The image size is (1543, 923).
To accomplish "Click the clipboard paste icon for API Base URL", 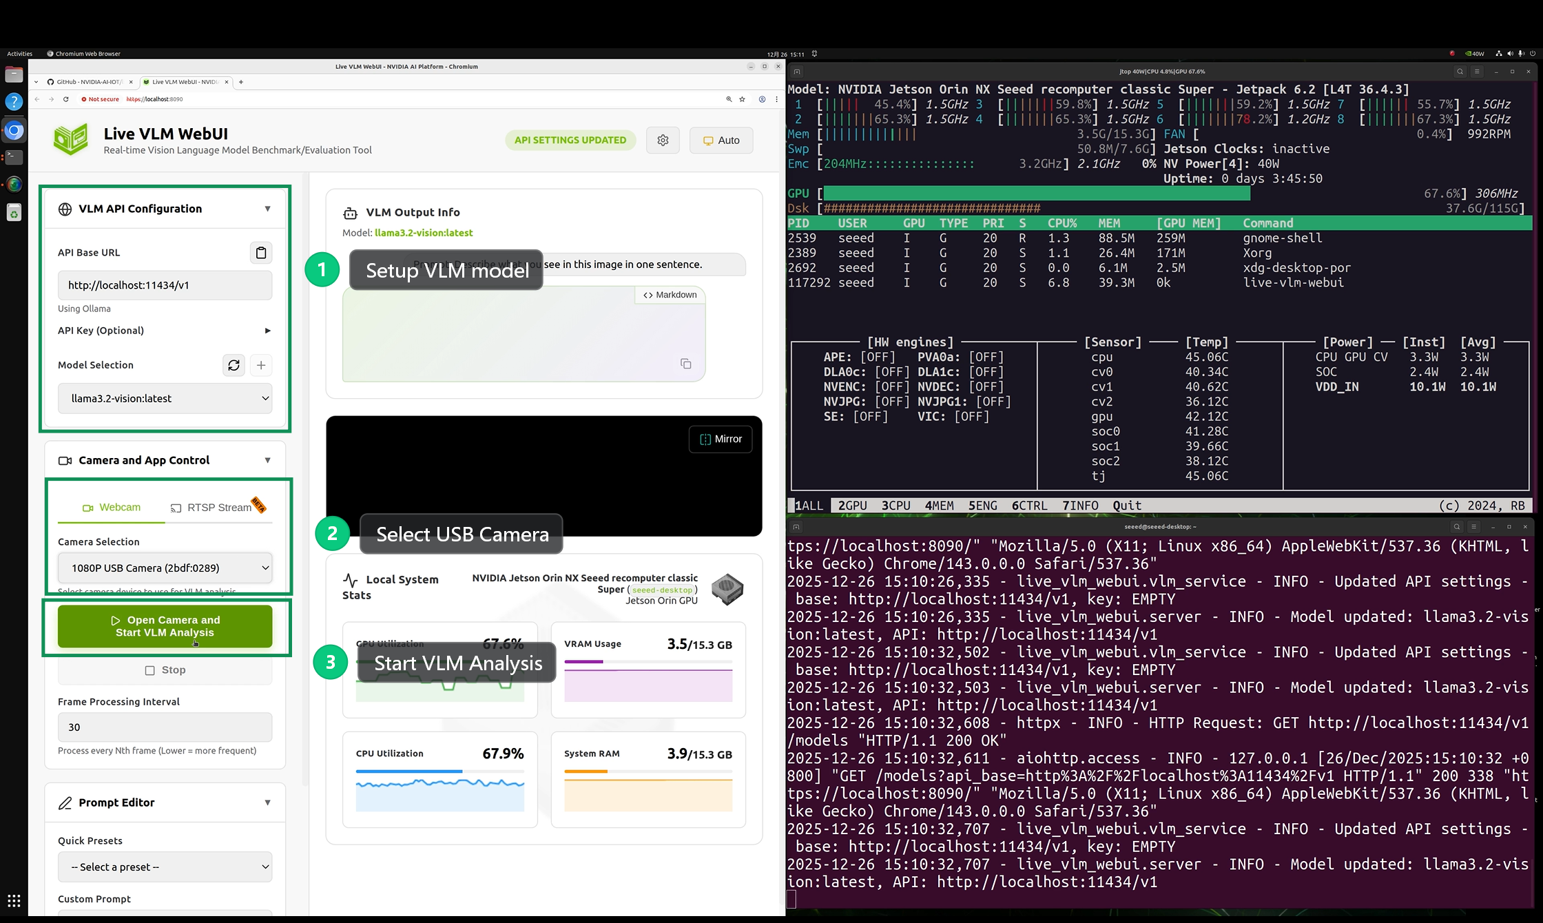I will coord(260,253).
